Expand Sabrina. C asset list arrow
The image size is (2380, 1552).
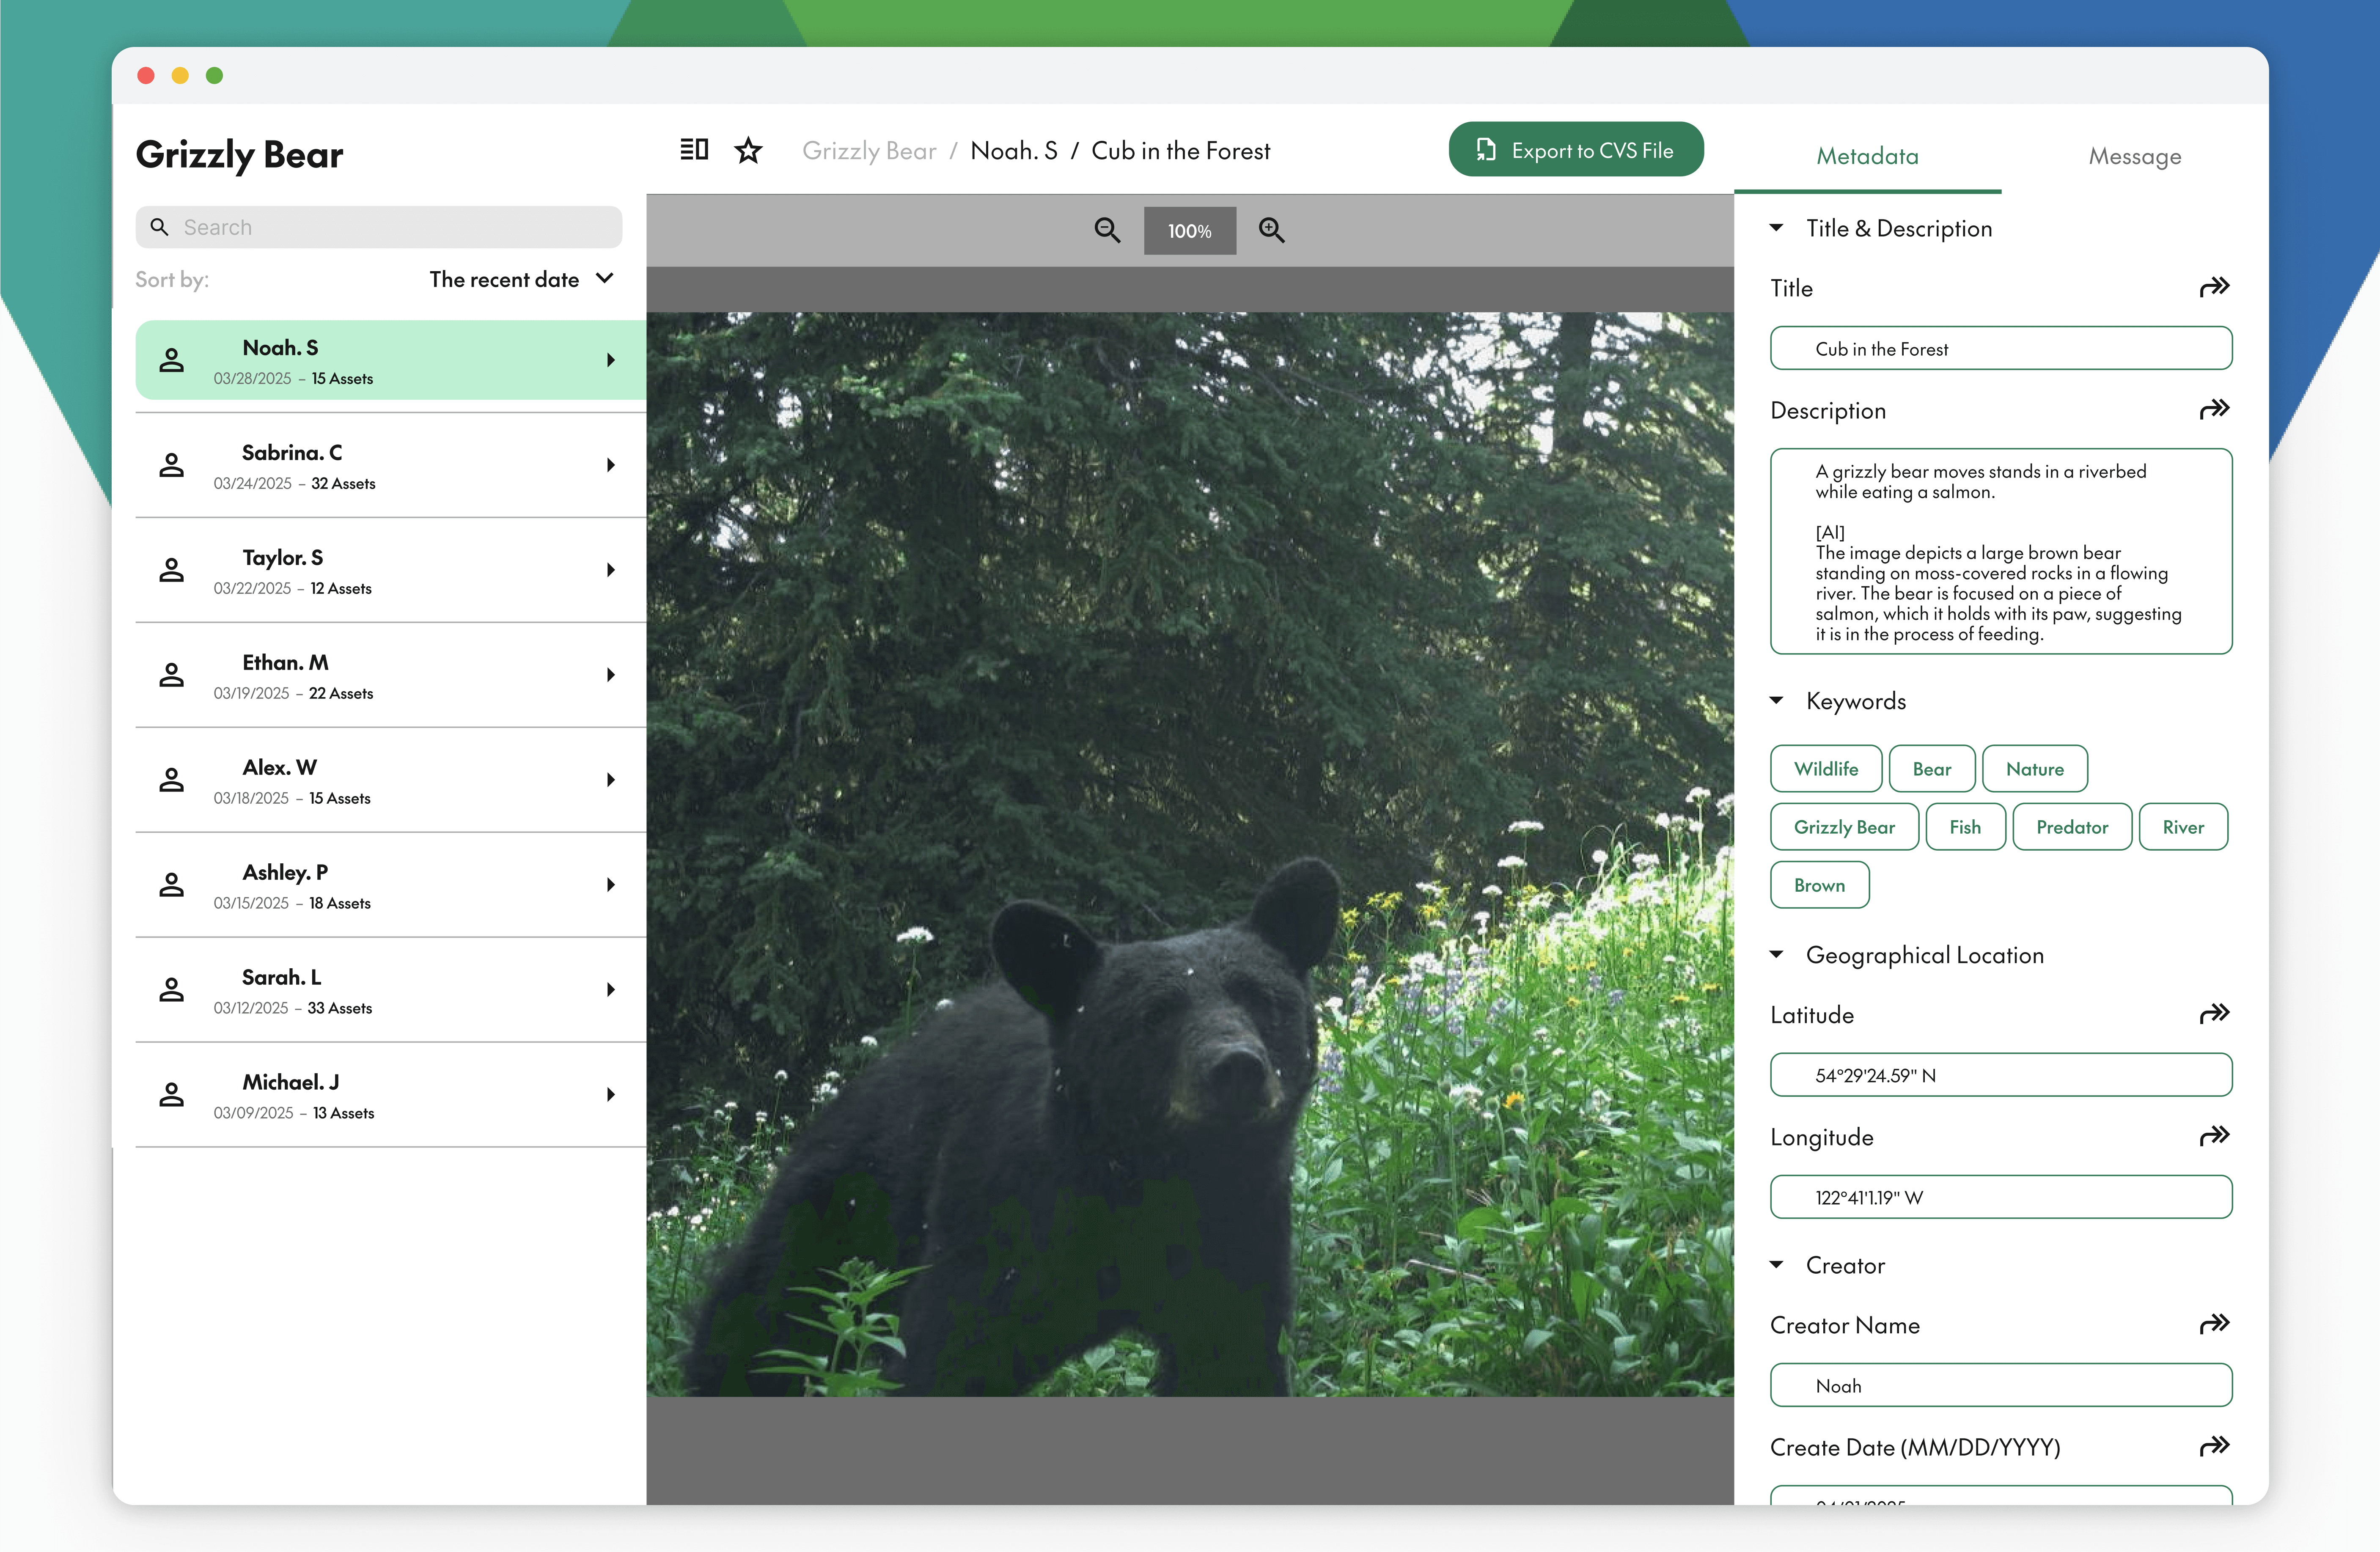pos(610,465)
